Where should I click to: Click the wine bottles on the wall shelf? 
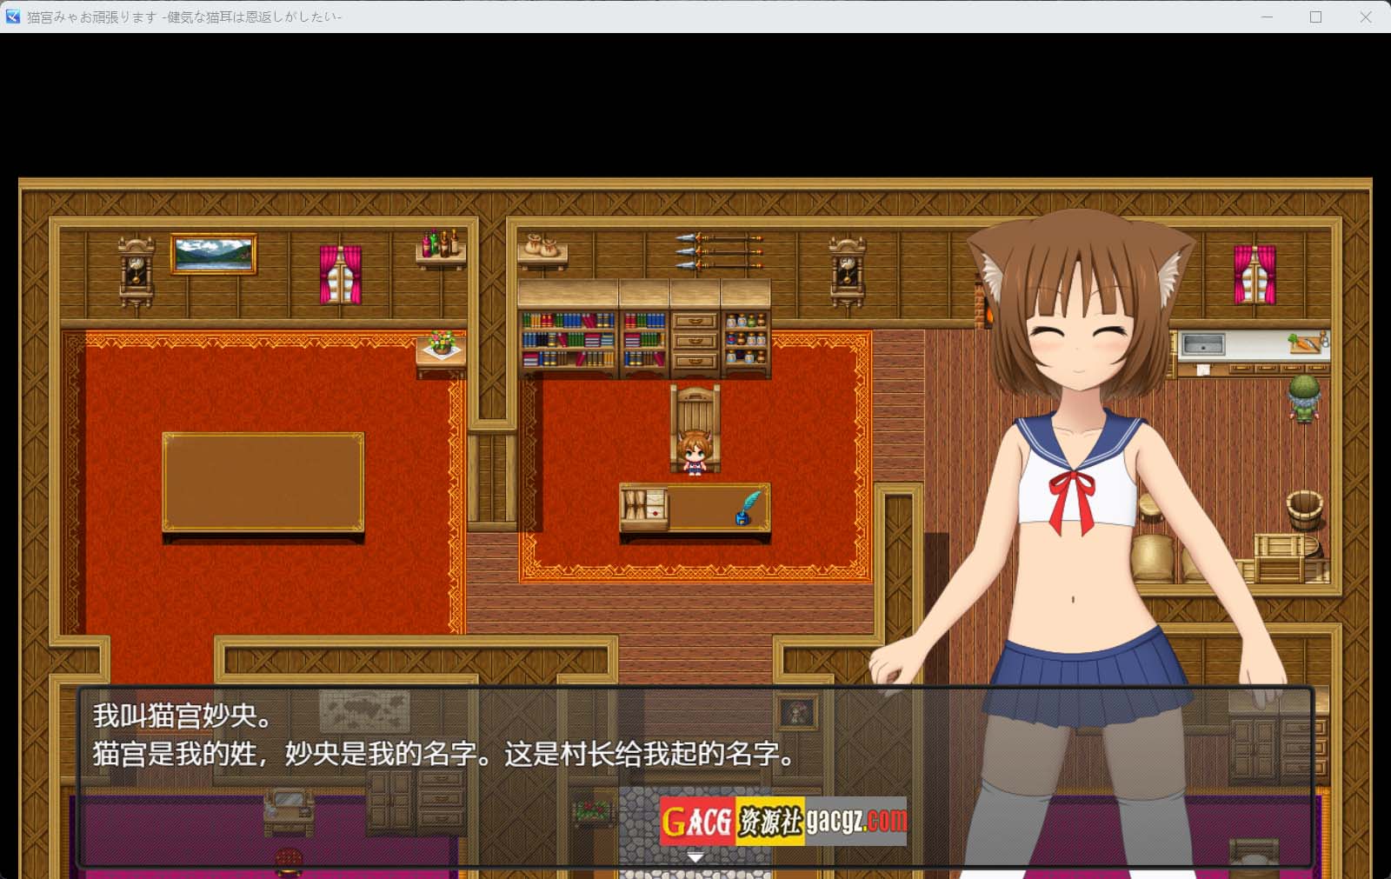click(441, 243)
